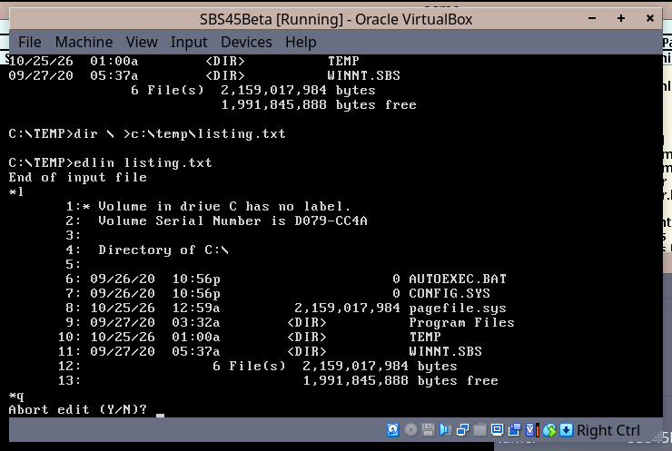Maximize the VirtualBox window
The image size is (672, 451).
pos(621,18)
